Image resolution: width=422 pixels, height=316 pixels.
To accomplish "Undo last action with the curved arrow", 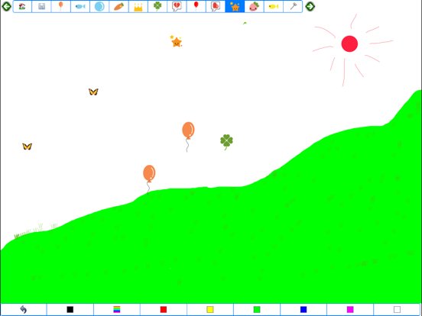I will point(24,310).
